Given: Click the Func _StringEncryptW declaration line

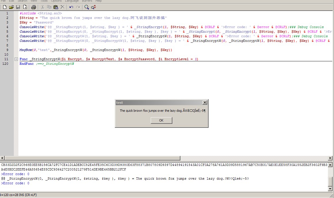Looking at the screenshot, I should point(109,59).
